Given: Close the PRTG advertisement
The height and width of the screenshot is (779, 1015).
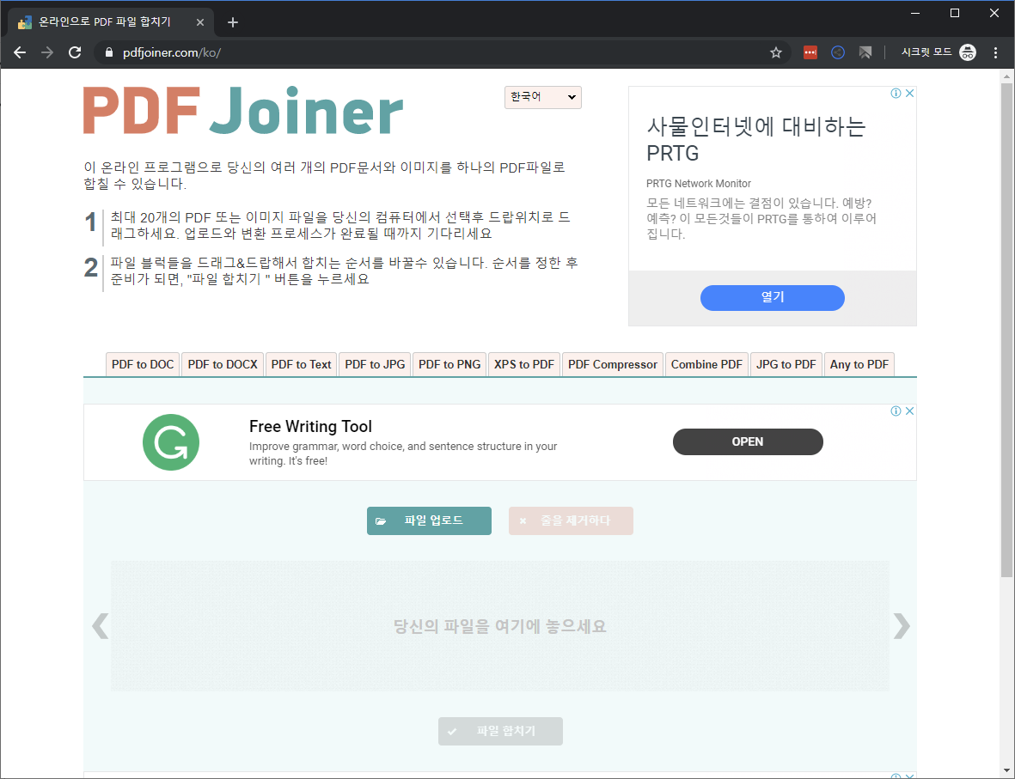Looking at the screenshot, I should tap(909, 93).
